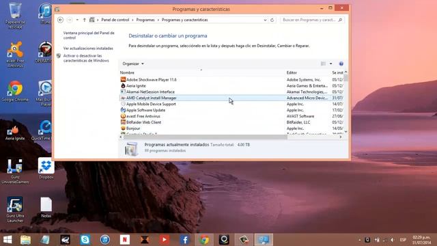Expand the address bar history dropdown
Image resolution: width=437 pixels, height=246 pixels.
coord(265,20)
